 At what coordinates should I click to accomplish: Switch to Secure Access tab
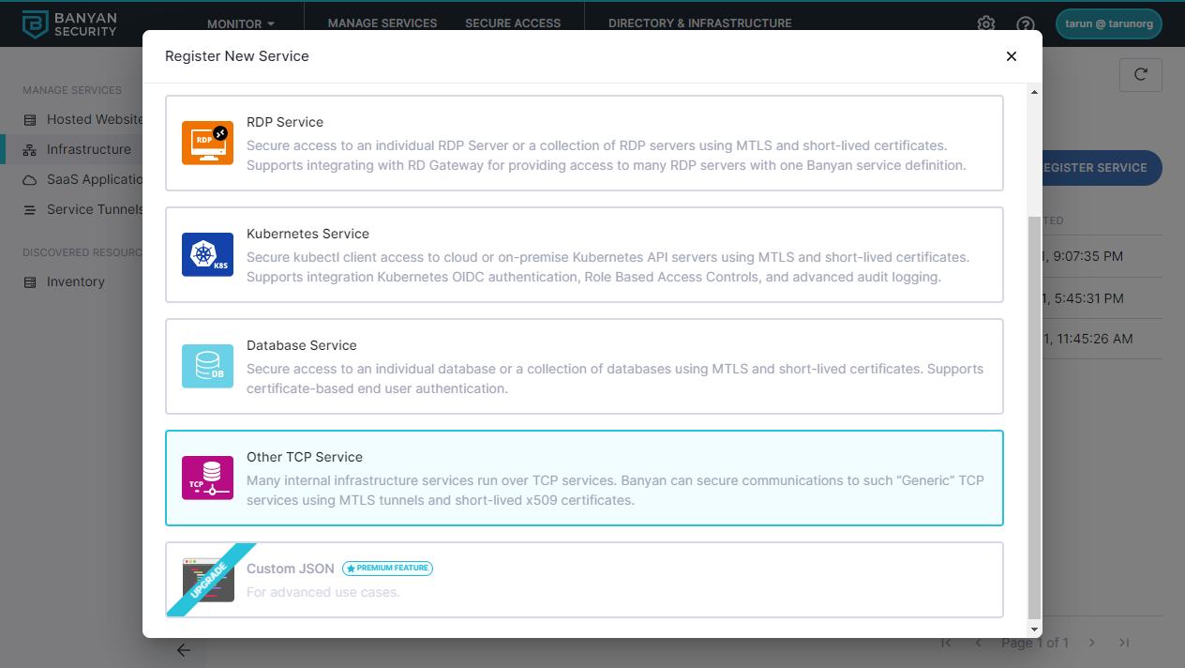click(x=513, y=23)
